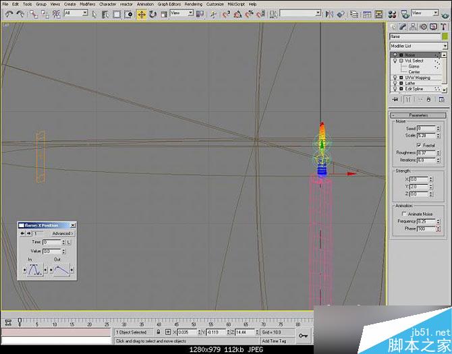Enable the Animate Noise checkbox
This screenshot has width=452, height=354.
404,214
